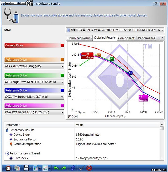The image size is (168, 172).
Task: Click the Performance vs. Speed clock icon
Action: [x=7, y=153]
